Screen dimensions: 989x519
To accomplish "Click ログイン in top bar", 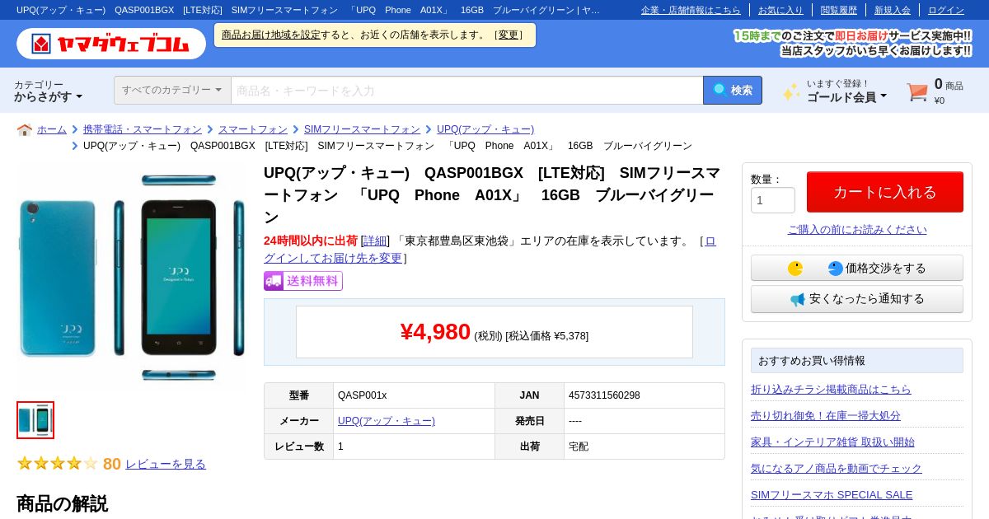I will click(x=946, y=10).
